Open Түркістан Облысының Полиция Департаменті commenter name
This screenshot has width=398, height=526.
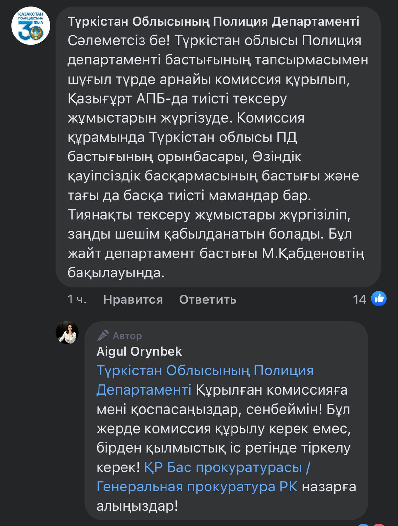(x=213, y=22)
